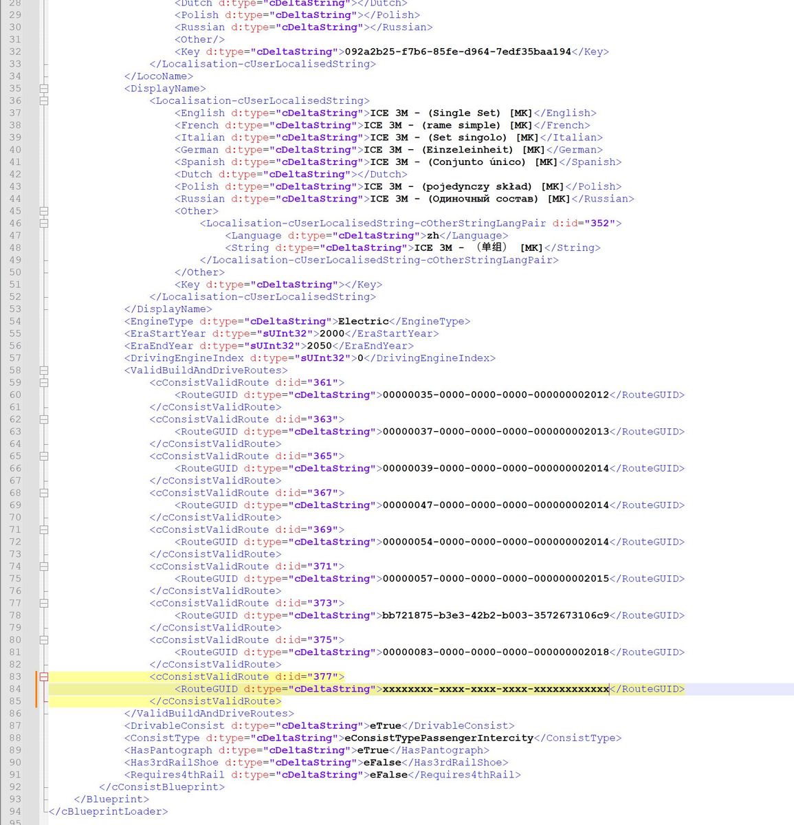Click the EraStartYear value '2000'
794x825 pixels.
tap(332, 333)
